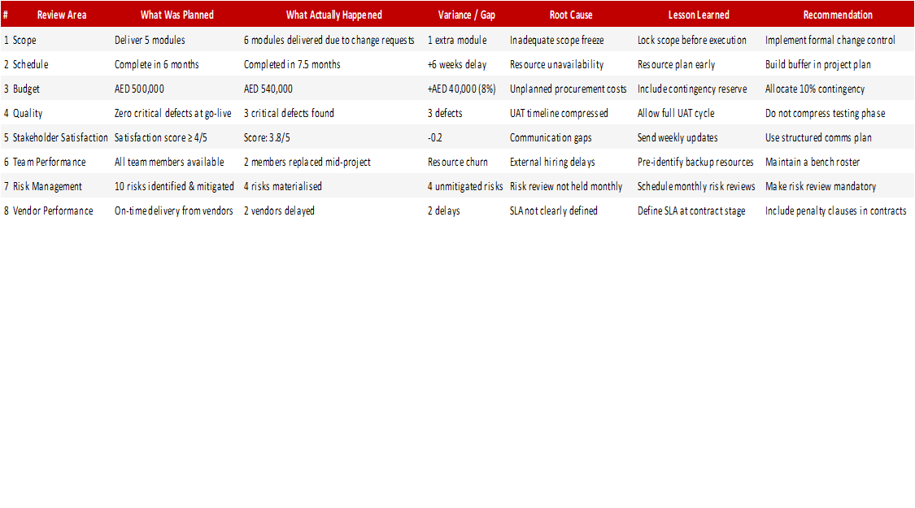Screen dimensions: 915x508
Task: Select the 'Quality' review area cell
Action: tap(28, 114)
